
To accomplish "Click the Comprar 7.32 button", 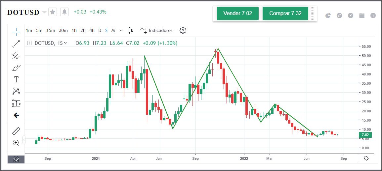I will (x=285, y=14).
